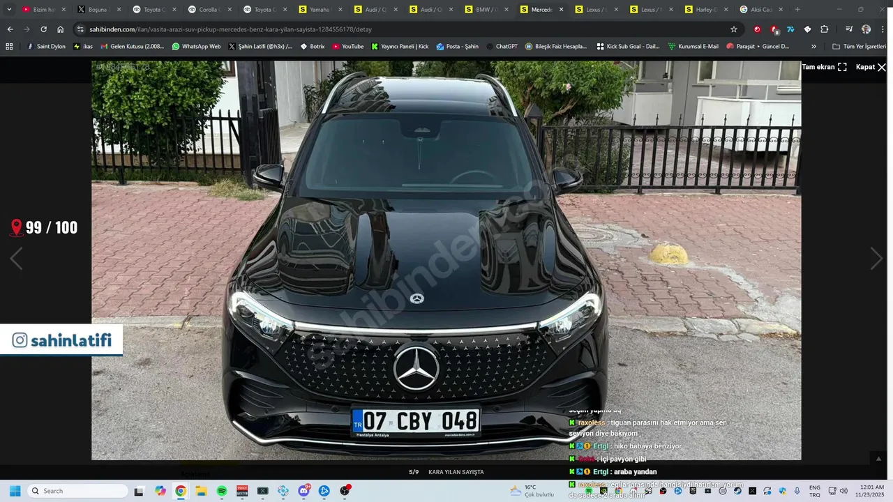The image size is (893, 502).
Task: Open a new tab with the plus button
Action: tap(797, 10)
